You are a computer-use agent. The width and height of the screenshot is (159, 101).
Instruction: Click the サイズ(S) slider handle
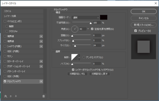tap(75, 46)
